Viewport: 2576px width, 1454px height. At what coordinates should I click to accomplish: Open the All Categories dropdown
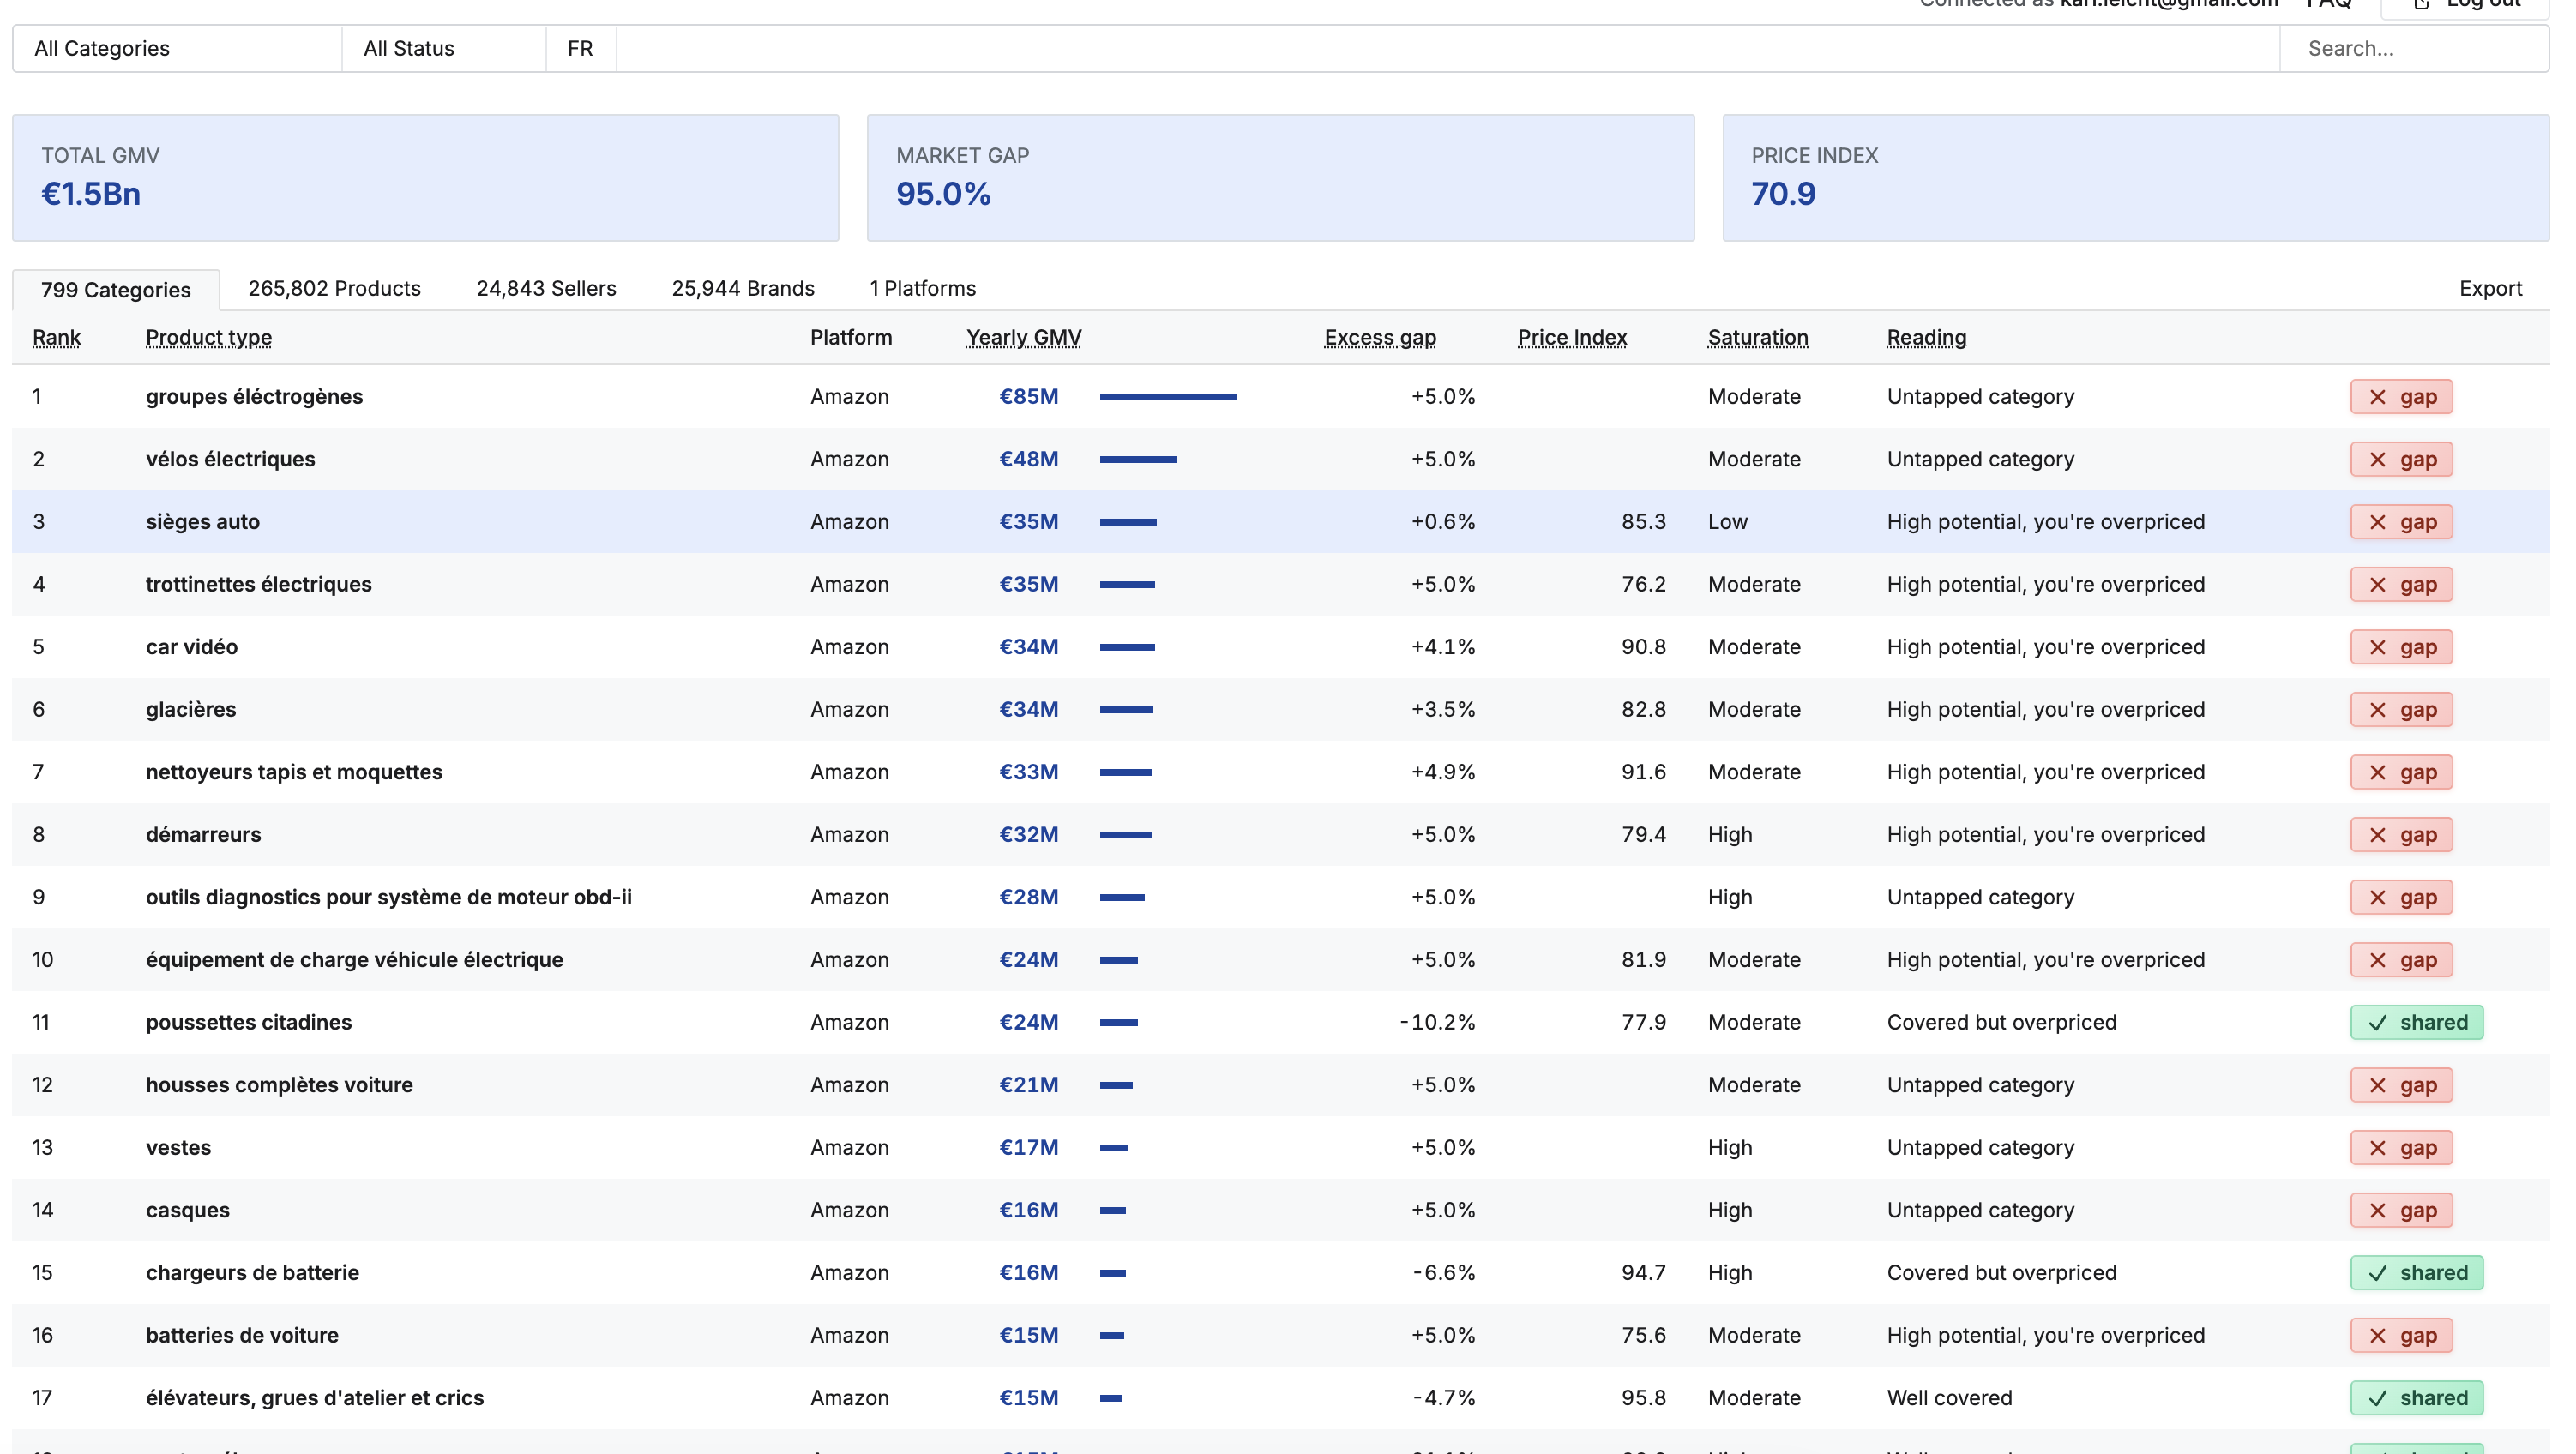pos(176,48)
